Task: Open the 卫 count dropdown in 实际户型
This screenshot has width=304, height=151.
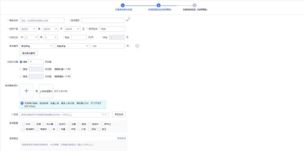Action: pyautogui.click(x=72, y=29)
